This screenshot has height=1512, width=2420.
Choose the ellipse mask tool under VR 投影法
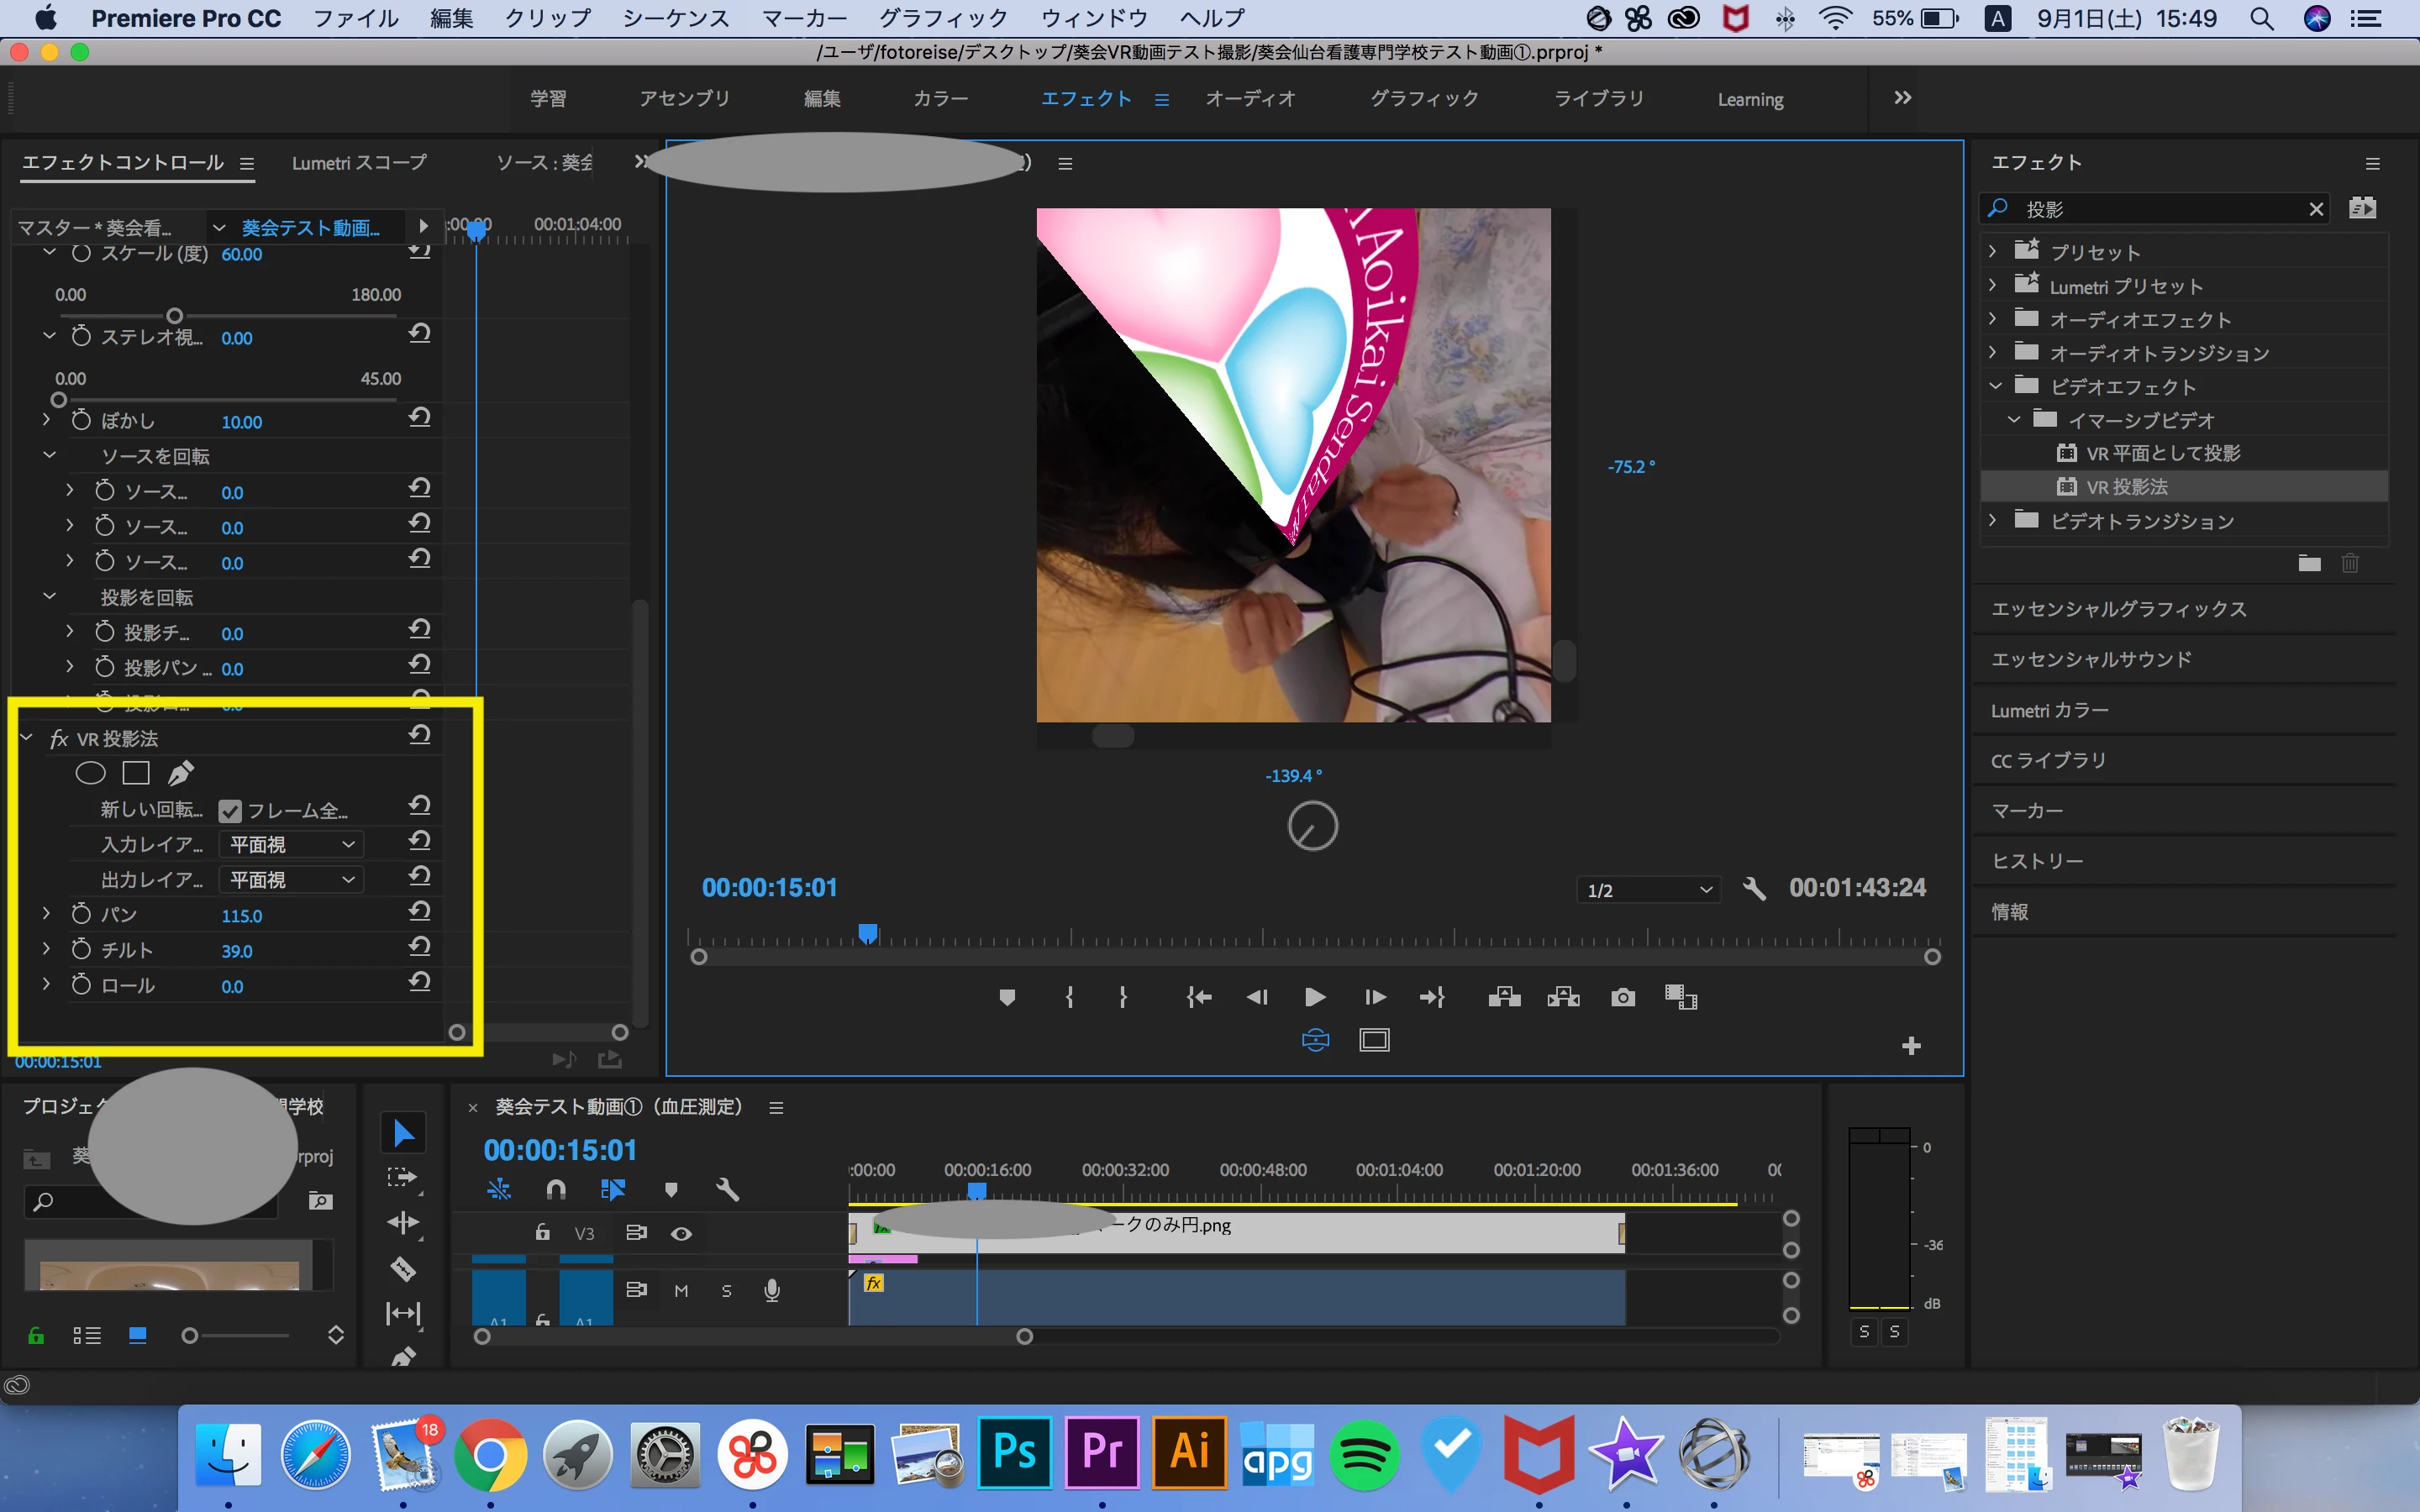pos(90,773)
